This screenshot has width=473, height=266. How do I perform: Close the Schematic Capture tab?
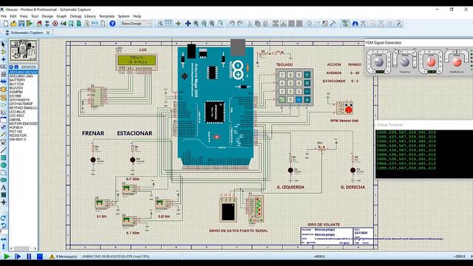pos(48,33)
